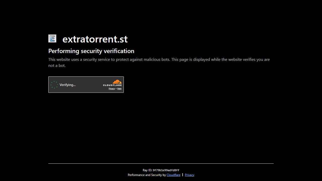Open Privacy link inside Cloudflare widget
Viewport: 322px width, 181px height.
coord(112,88)
